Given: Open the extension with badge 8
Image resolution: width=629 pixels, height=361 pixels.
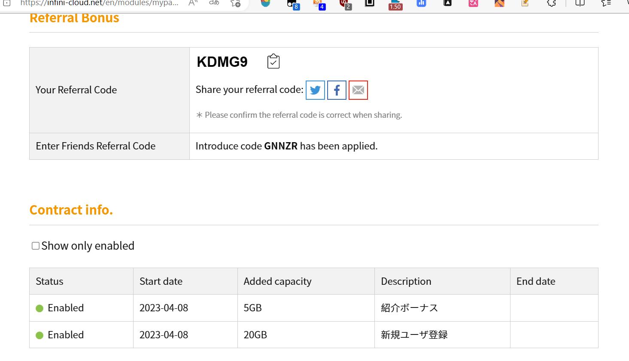Looking at the screenshot, I should tap(293, 4).
